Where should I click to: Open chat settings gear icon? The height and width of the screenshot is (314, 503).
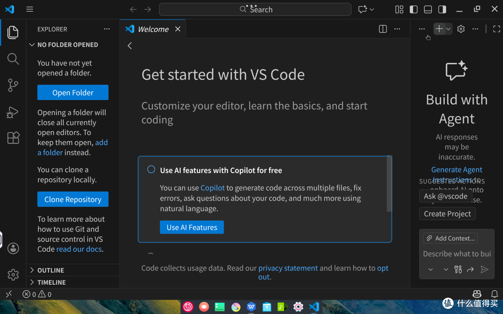pos(461,29)
